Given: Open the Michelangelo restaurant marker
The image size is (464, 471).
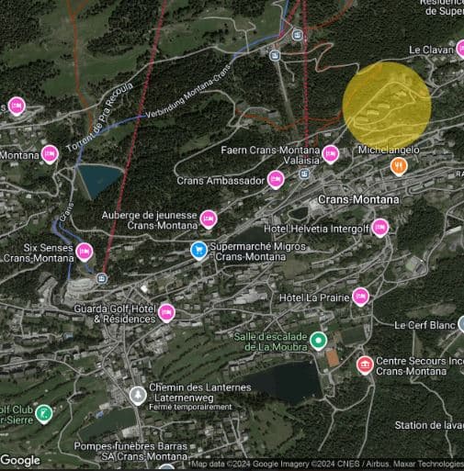Looking at the screenshot, I should point(399,166).
